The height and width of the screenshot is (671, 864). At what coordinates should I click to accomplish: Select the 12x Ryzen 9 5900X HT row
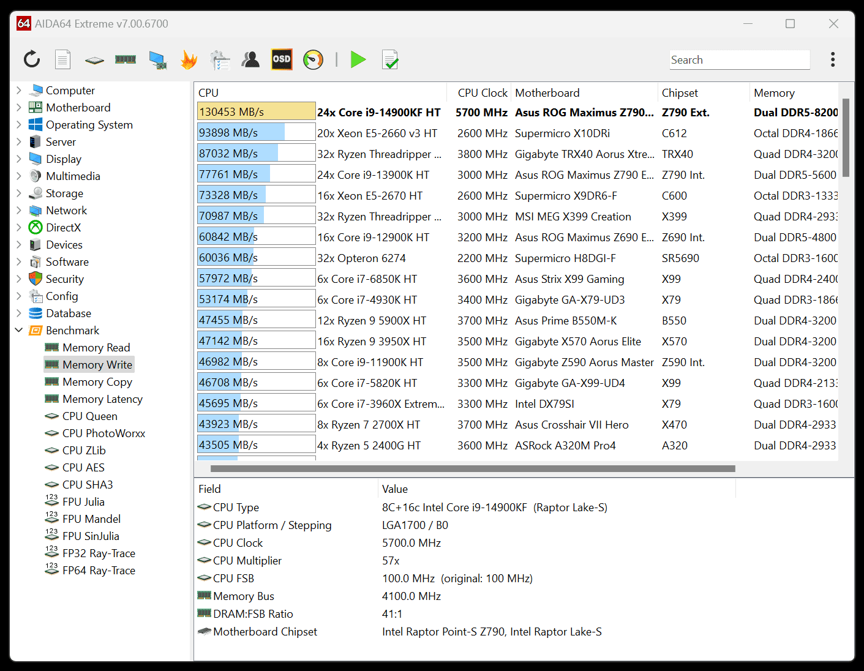click(517, 320)
